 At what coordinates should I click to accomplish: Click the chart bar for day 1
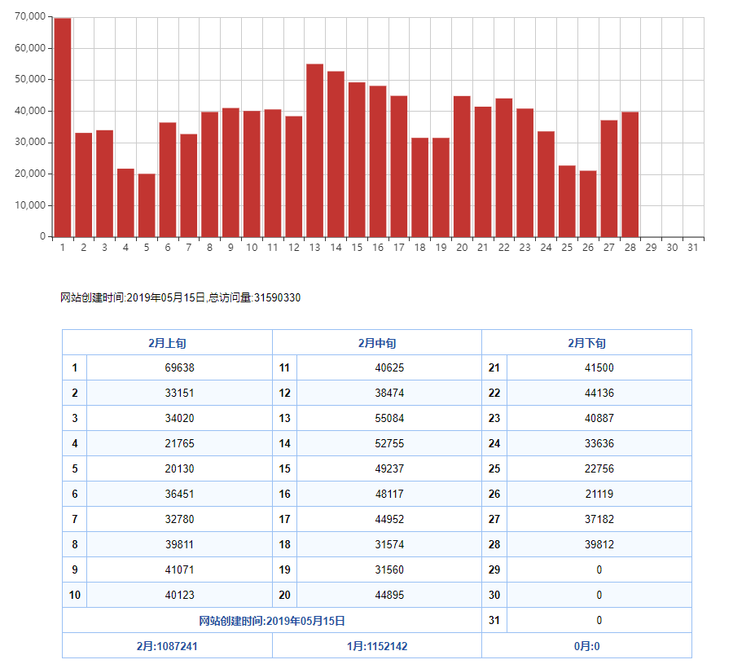(x=63, y=128)
